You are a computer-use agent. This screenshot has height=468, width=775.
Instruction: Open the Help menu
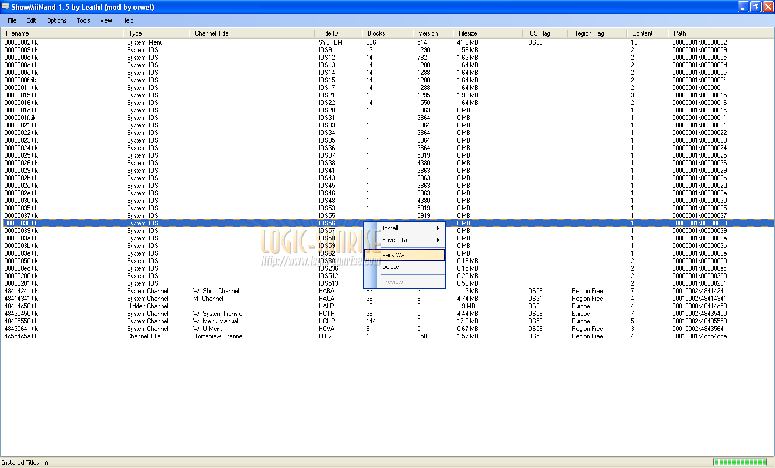coord(128,20)
